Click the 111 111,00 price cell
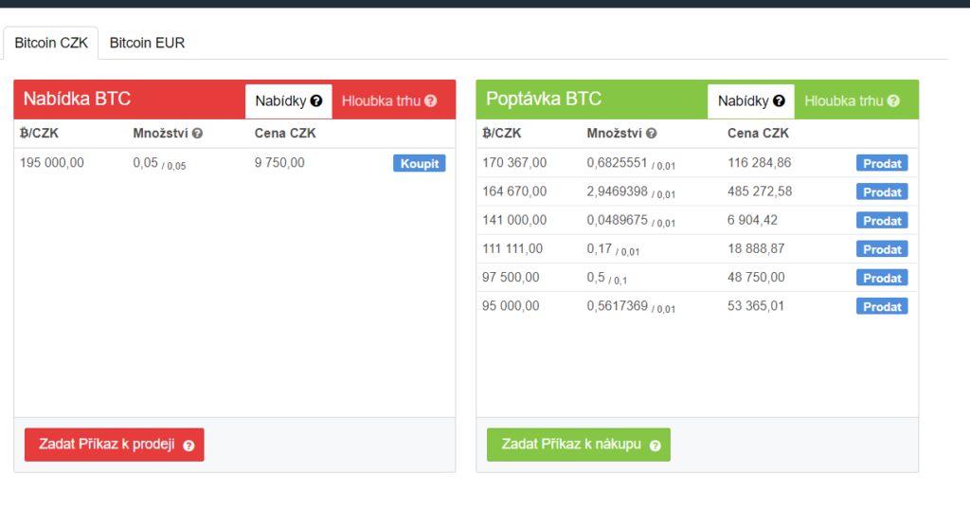Screen dimensions: 970x510 [512, 248]
